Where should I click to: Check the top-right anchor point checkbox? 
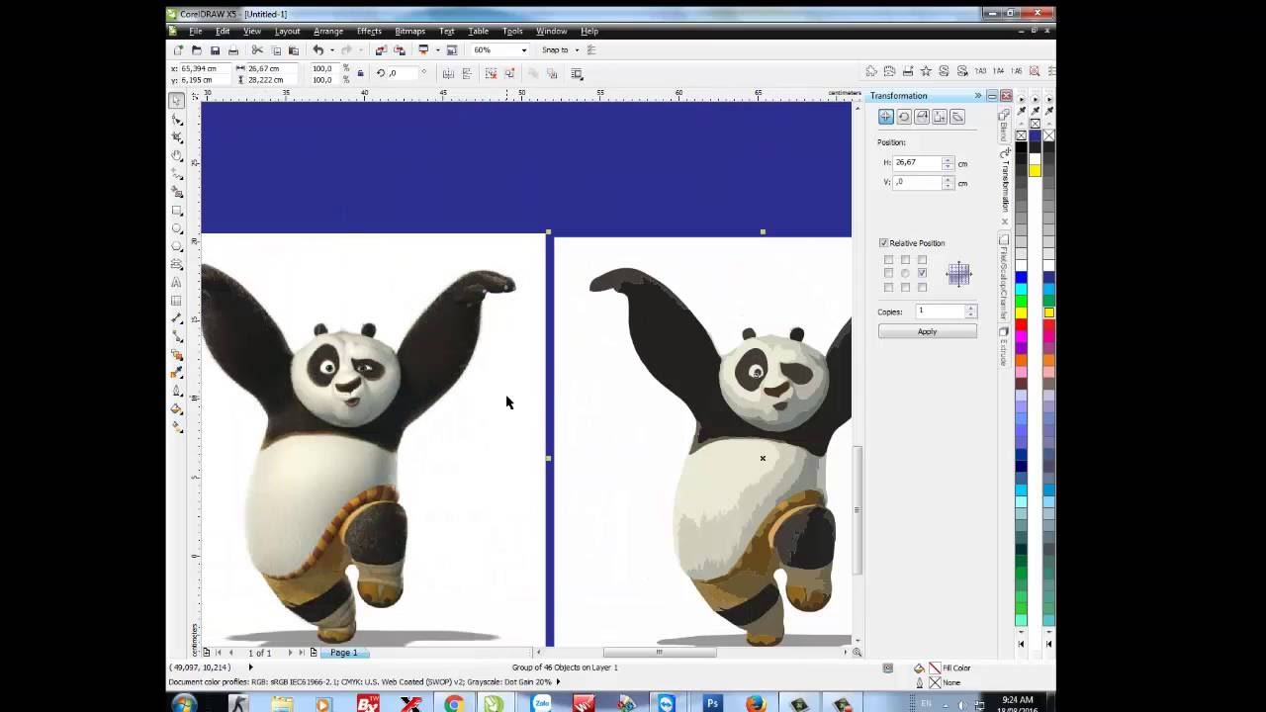tap(922, 260)
